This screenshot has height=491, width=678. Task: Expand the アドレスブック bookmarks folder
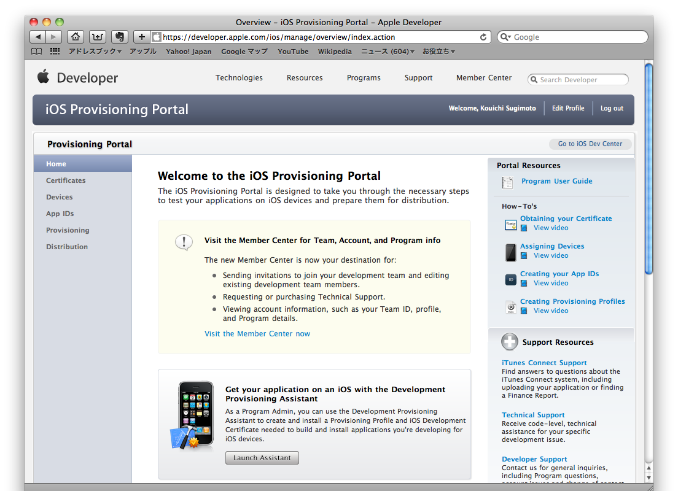[95, 52]
